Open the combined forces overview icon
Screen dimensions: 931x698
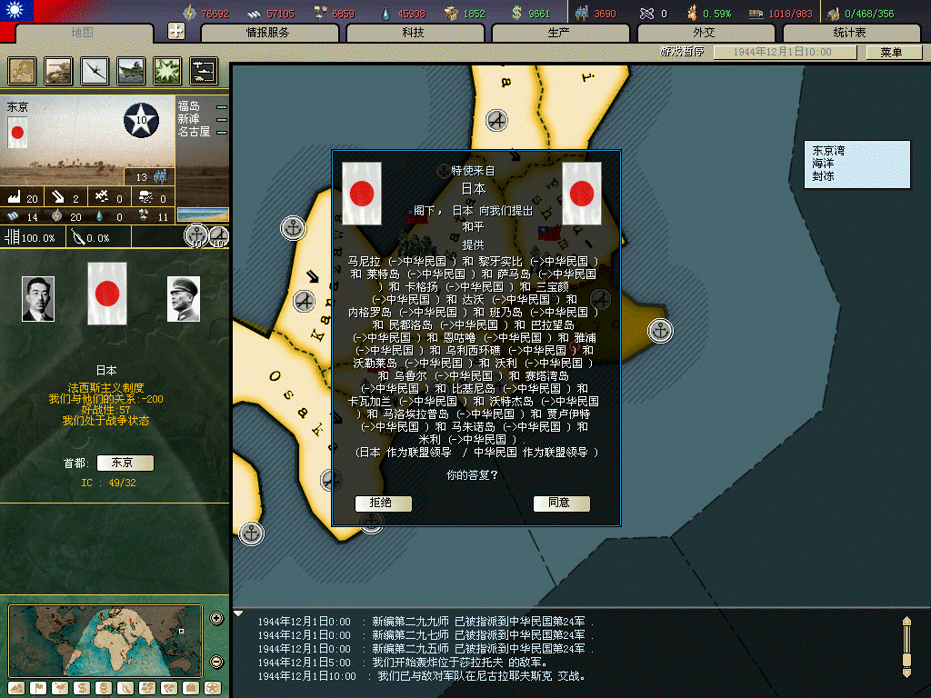[204, 71]
